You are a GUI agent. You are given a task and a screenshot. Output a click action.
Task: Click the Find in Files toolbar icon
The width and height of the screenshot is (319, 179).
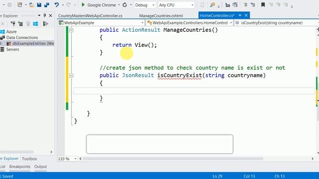(212, 5)
